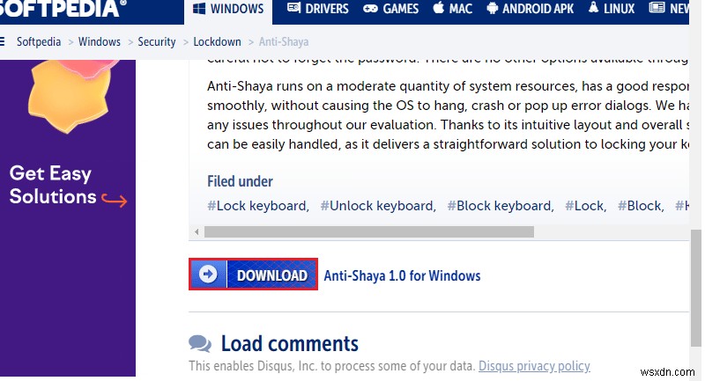Go to the Mac section
The image size is (705, 381).
[x=453, y=9]
